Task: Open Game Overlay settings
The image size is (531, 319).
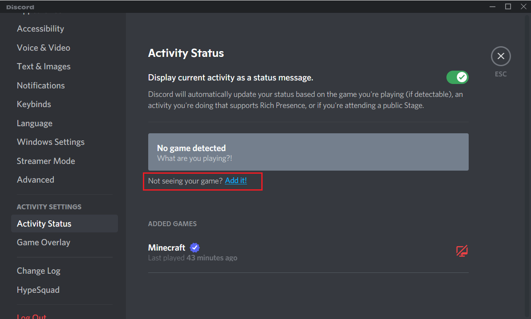Action: tap(43, 242)
